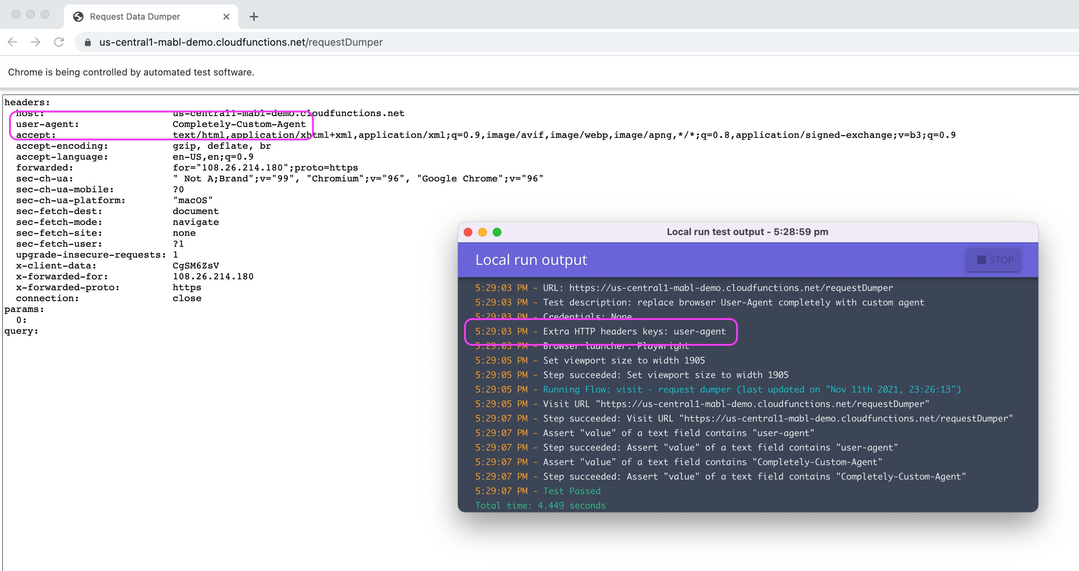Click the Total time 4.449 seconds line
Viewport: 1079px width, 571px height.
click(540, 506)
